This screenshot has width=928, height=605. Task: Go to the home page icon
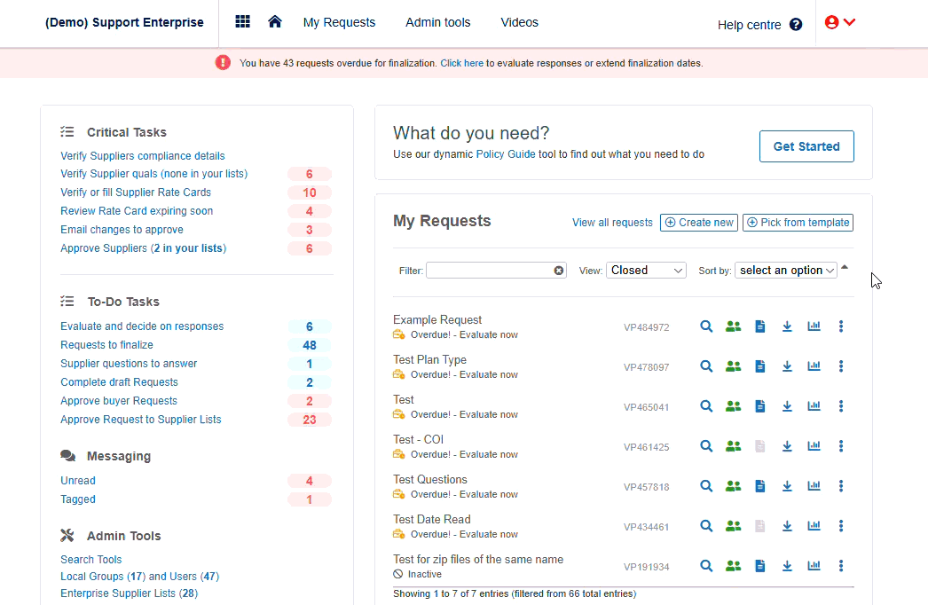275,22
